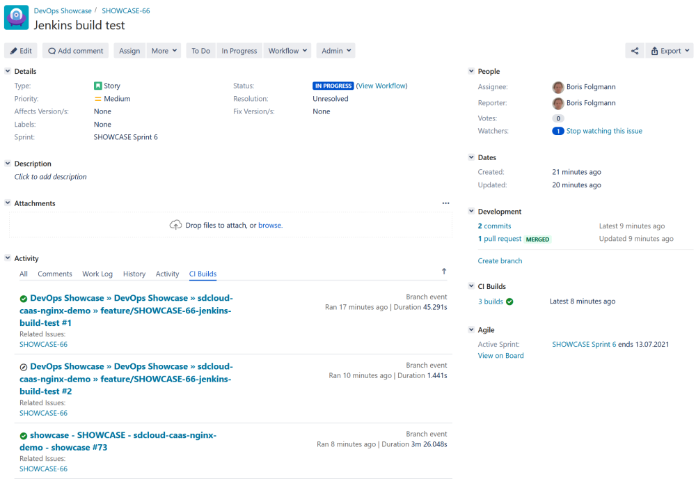The height and width of the screenshot is (486, 696).
Task: Click the green check beside 3 builds
Action: click(x=509, y=301)
